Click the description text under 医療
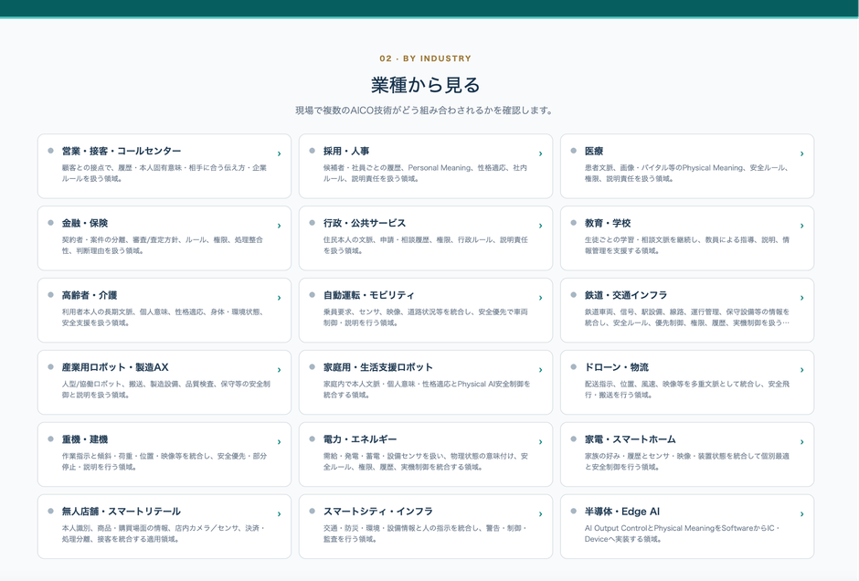The height and width of the screenshot is (581, 859). pos(686,173)
